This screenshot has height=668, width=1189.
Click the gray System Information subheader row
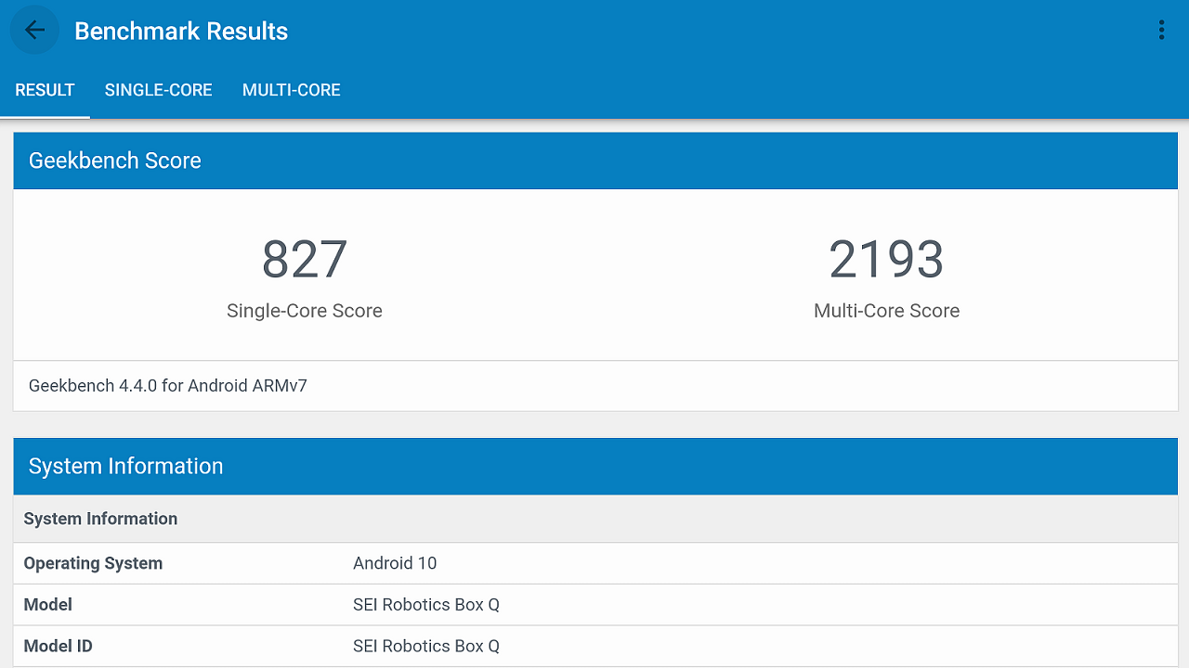pyautogui.click(x=595, y=519)
